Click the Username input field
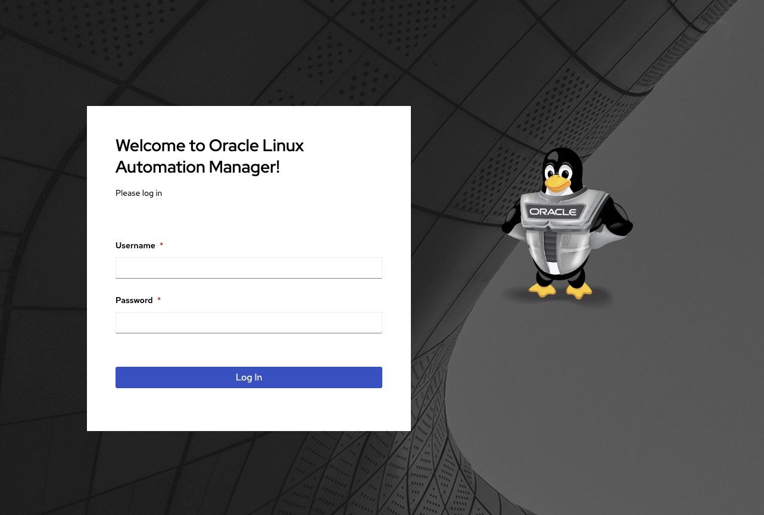Screen dimensions: 764x515 point(248,268)
